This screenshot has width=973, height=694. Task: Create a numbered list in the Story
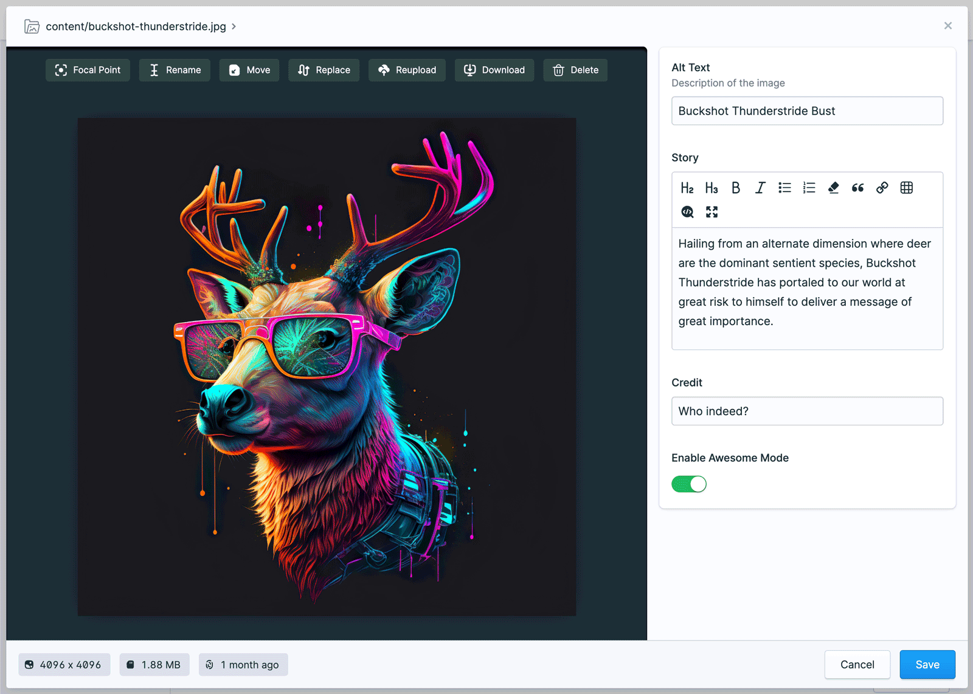[809, 188]
